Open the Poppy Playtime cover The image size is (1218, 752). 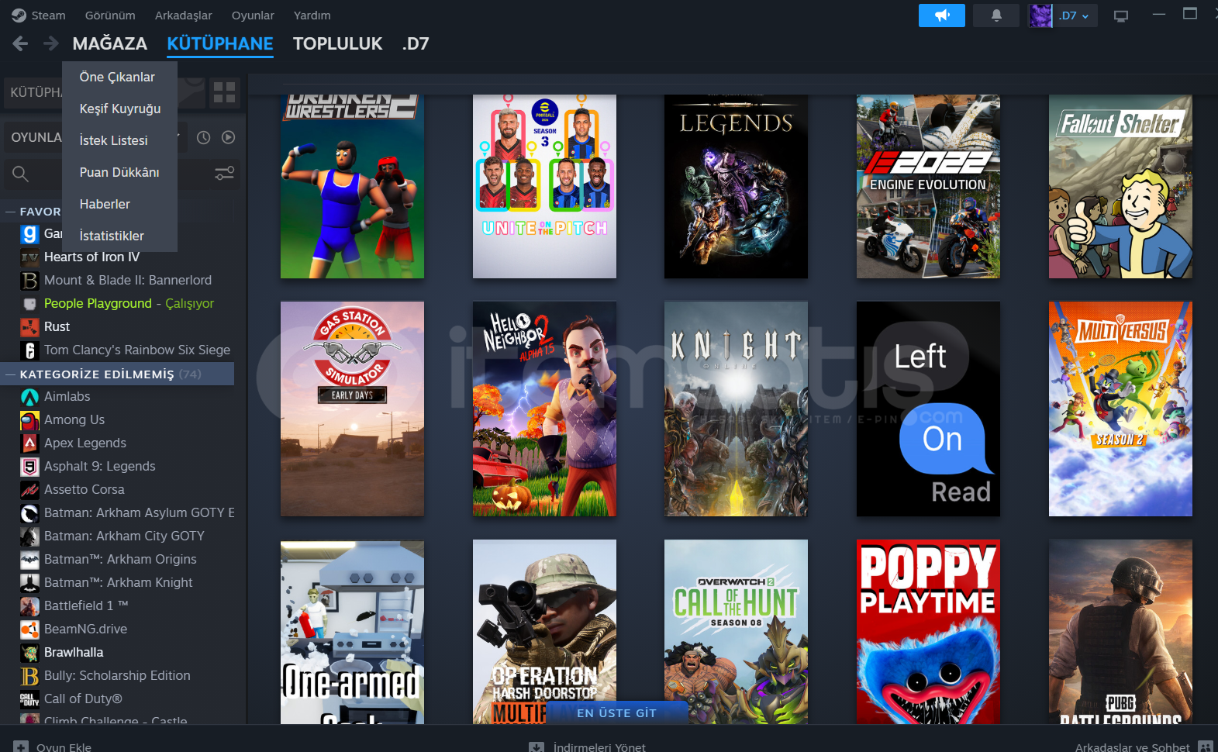pos(928,632)
